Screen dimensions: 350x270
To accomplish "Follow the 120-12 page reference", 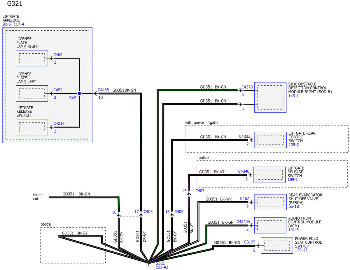I will [301, 250].
